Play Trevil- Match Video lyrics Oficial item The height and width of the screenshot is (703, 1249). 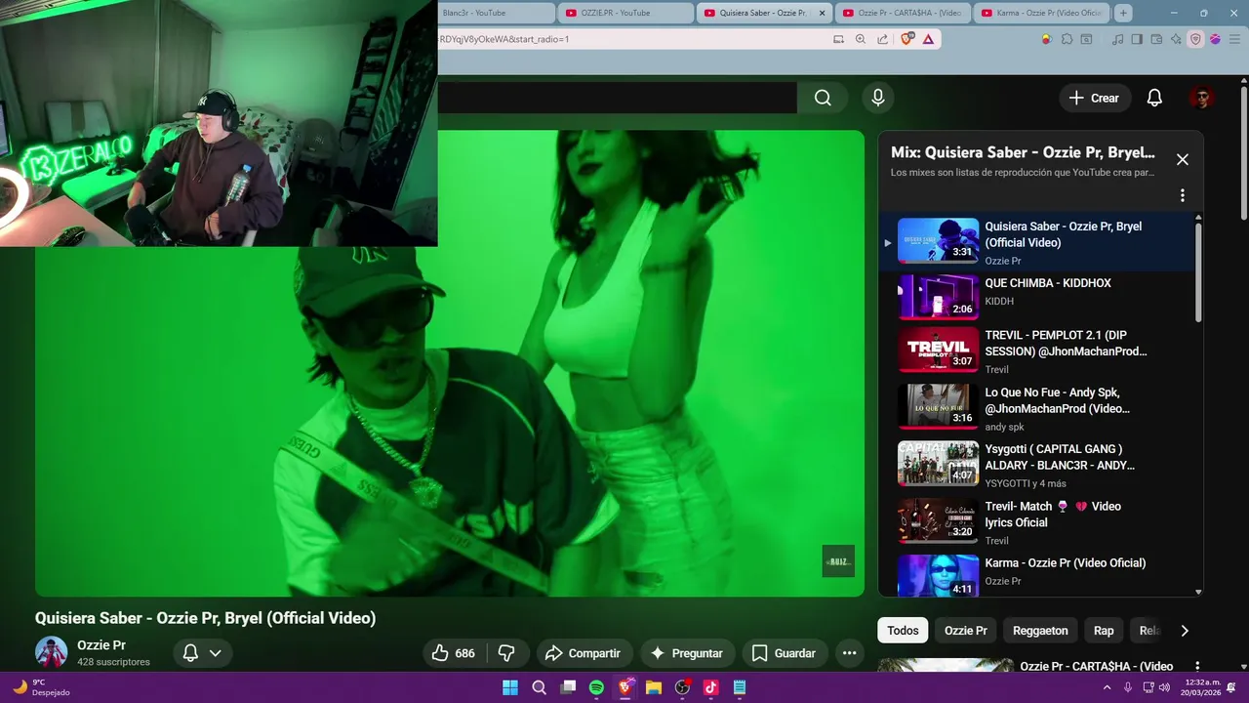coord(1036,521)
